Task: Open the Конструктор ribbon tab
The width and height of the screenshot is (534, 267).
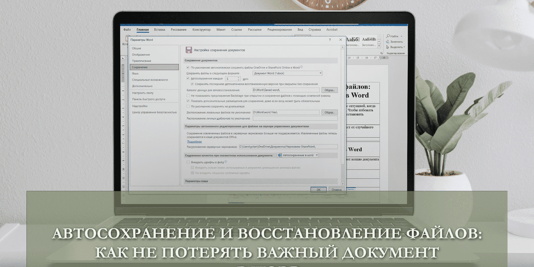Action: click(x=201, y=30)
